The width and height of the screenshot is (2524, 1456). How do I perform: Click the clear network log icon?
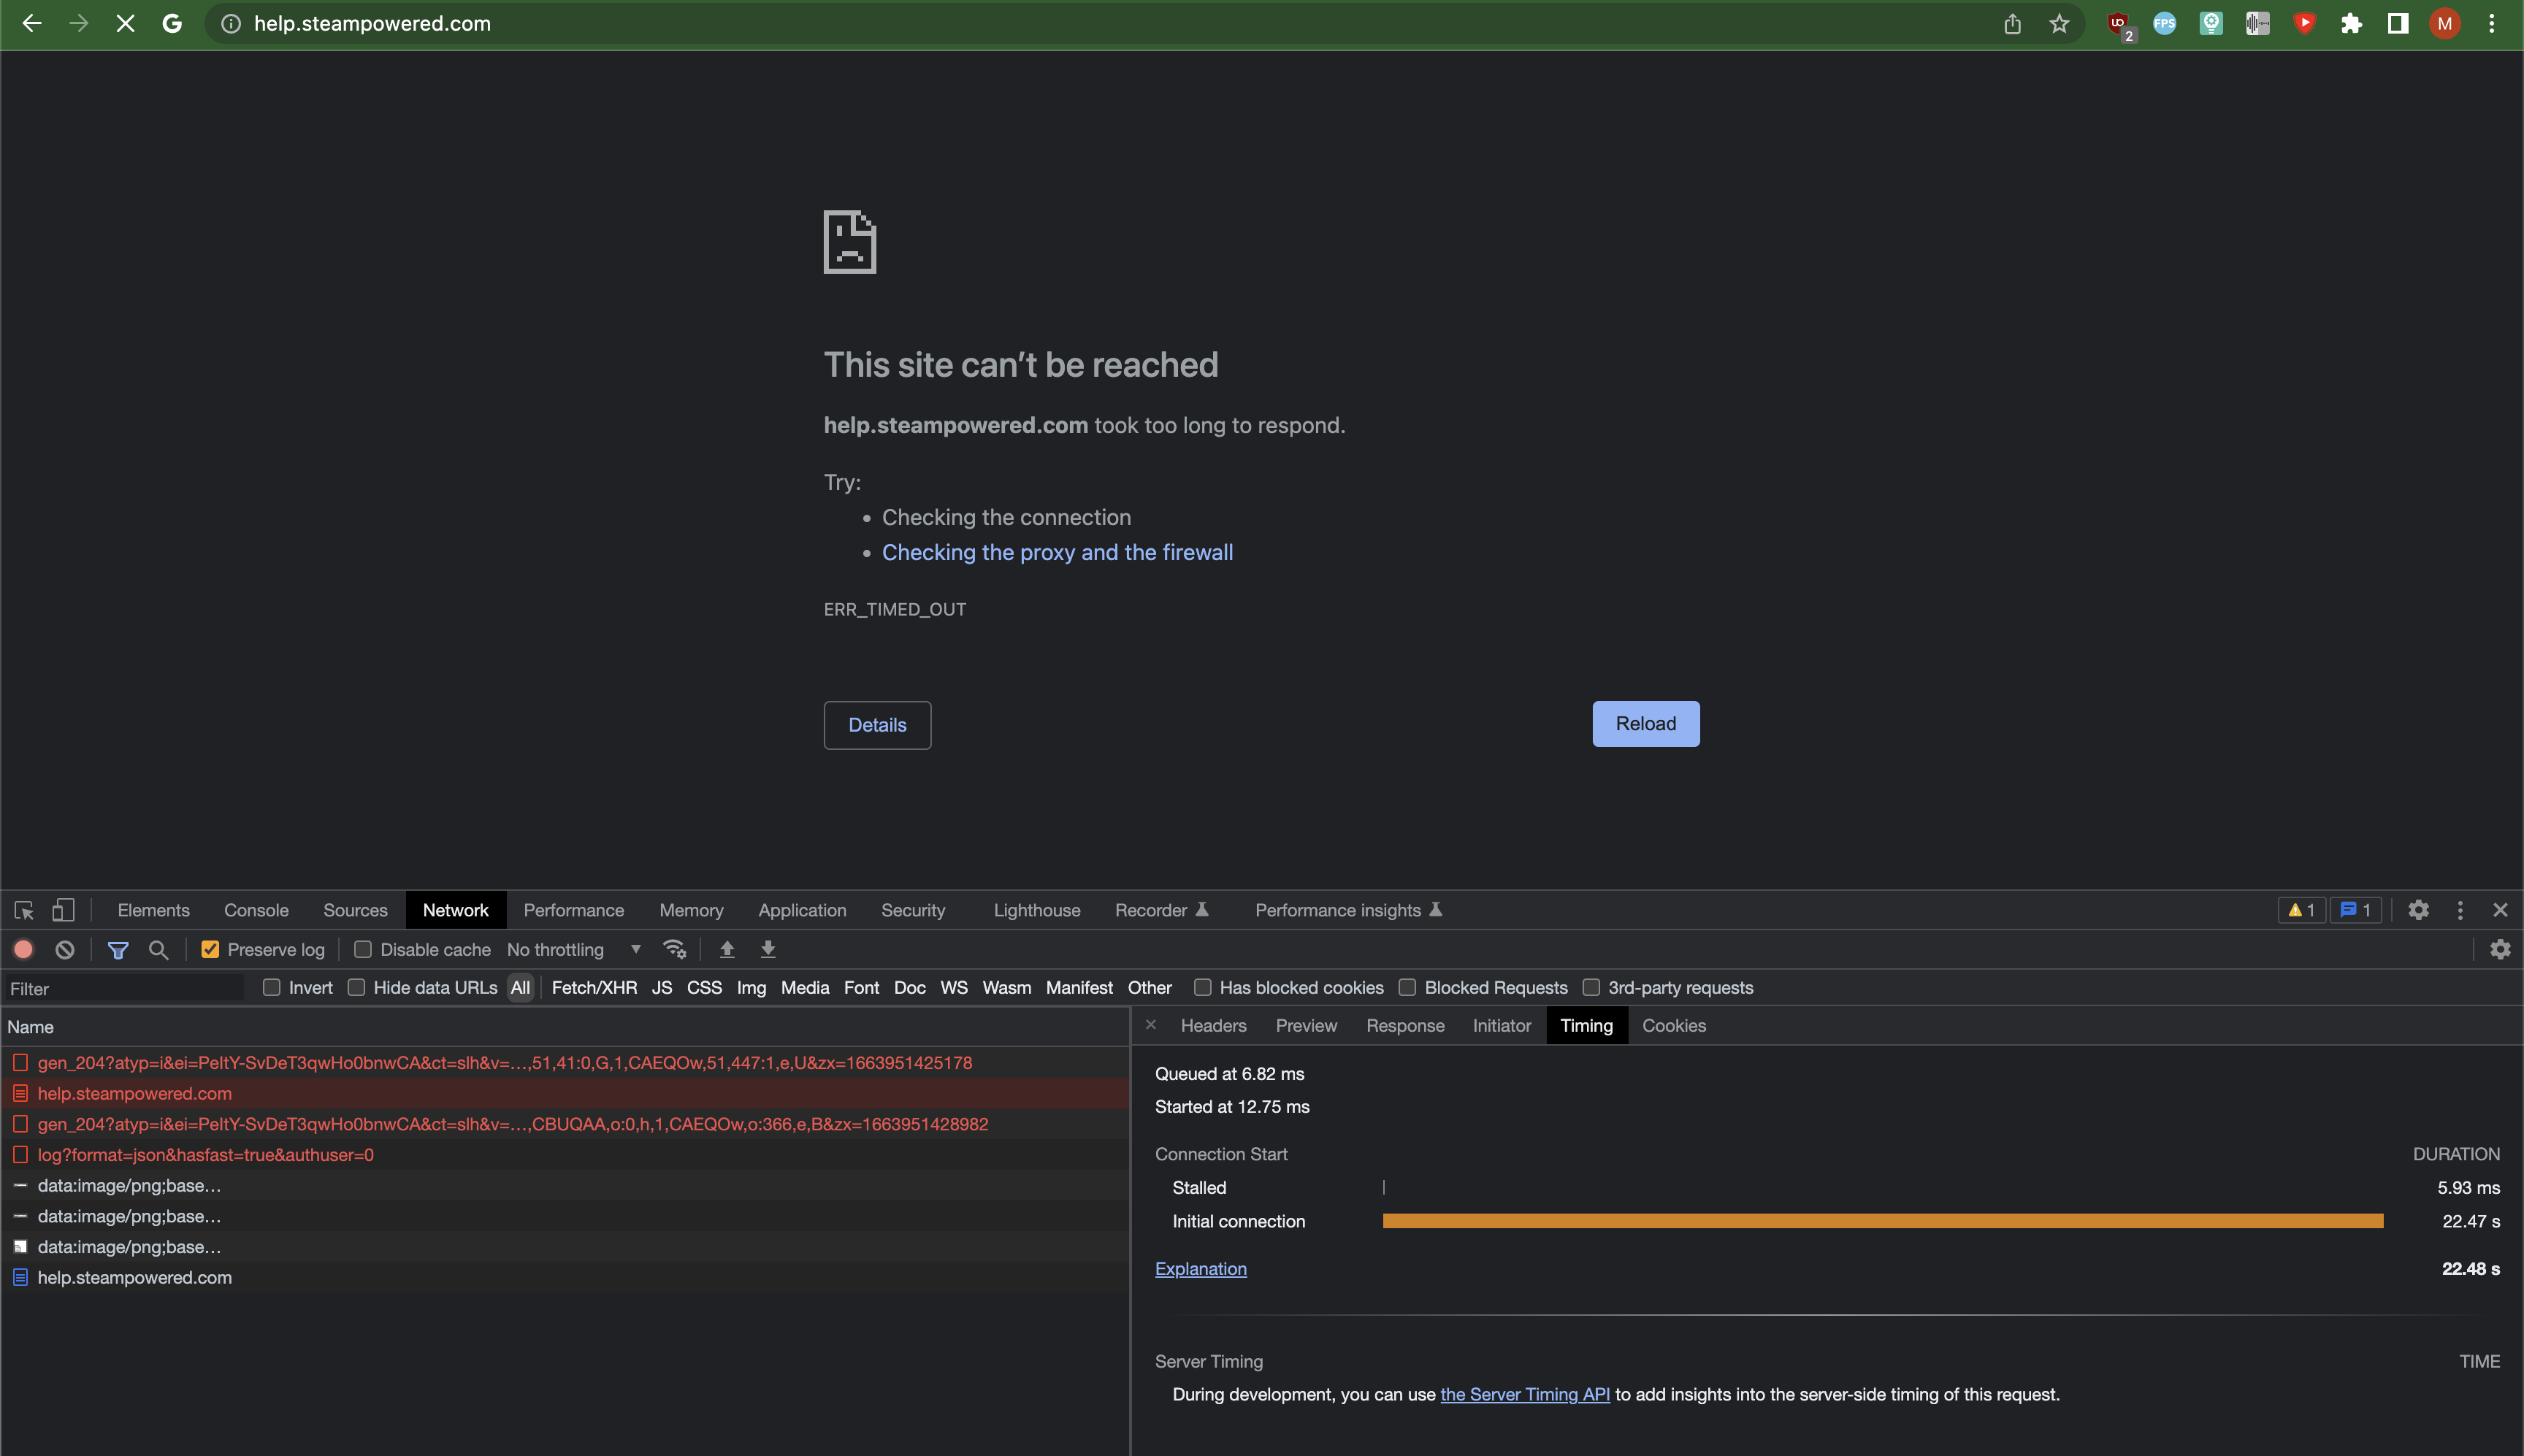66,948
